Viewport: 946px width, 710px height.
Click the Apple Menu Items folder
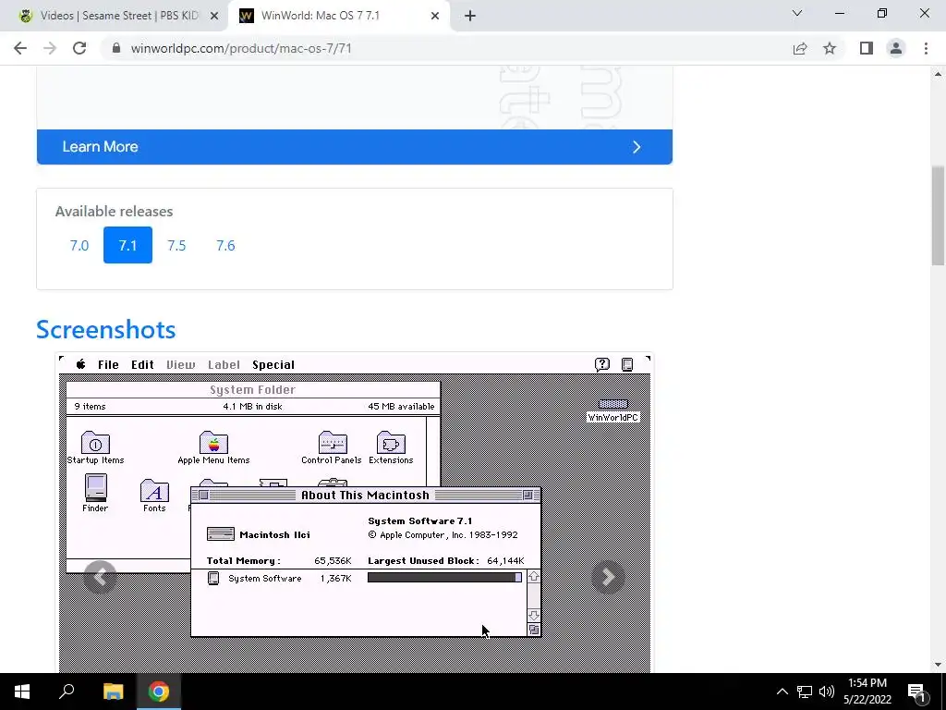(x=213, y=443)
